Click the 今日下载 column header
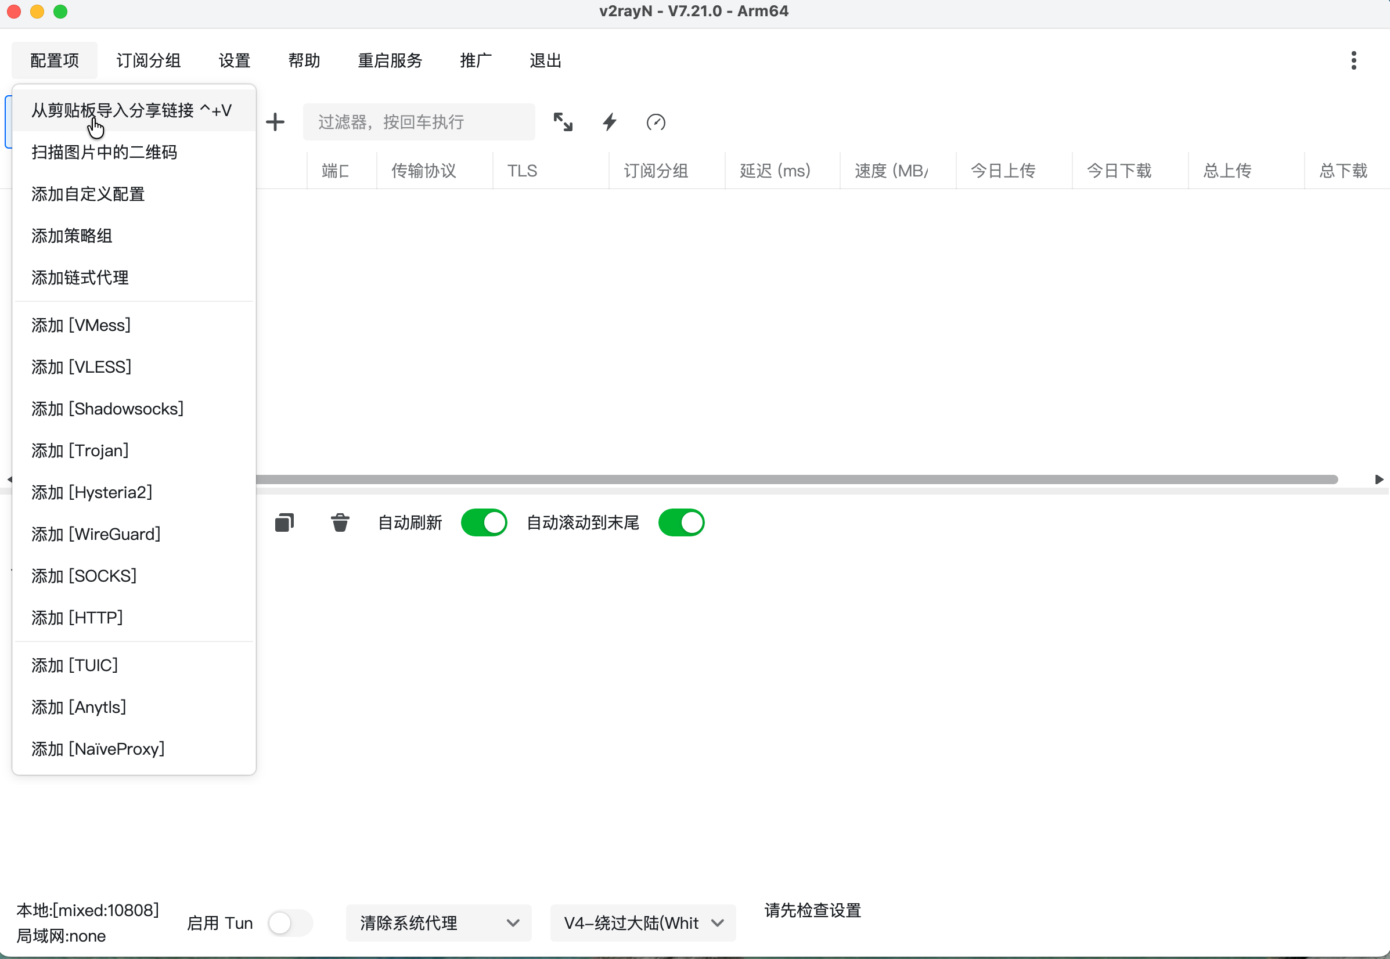This screenshot has height=959, width=1390. click(x=1130, y=171)
